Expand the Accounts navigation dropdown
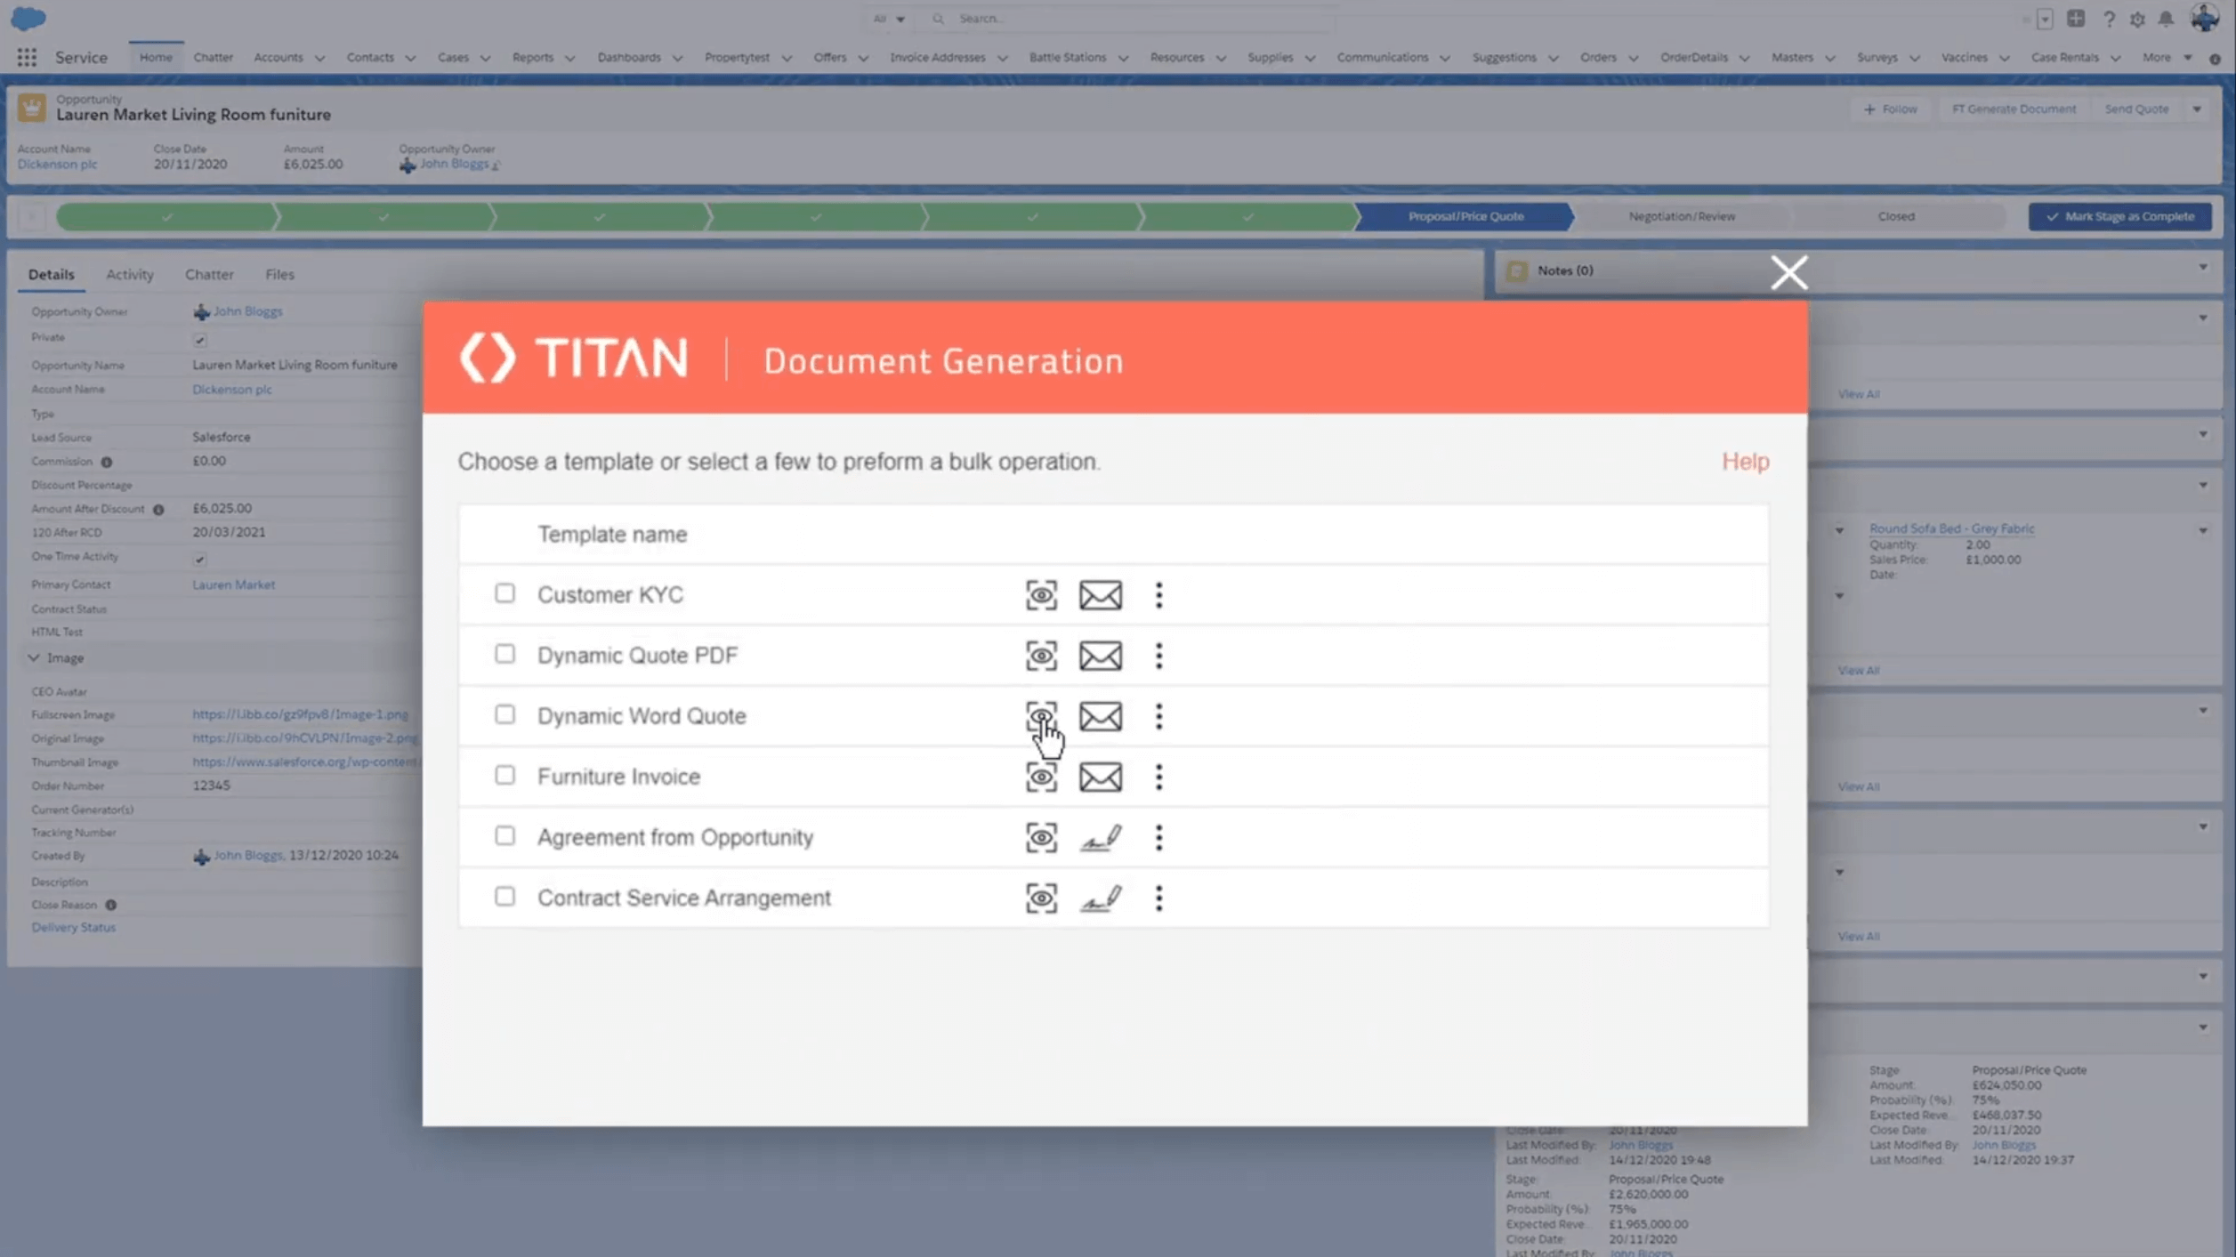The height and width of the screenshot is (1257, 2236). coord(319,58)
